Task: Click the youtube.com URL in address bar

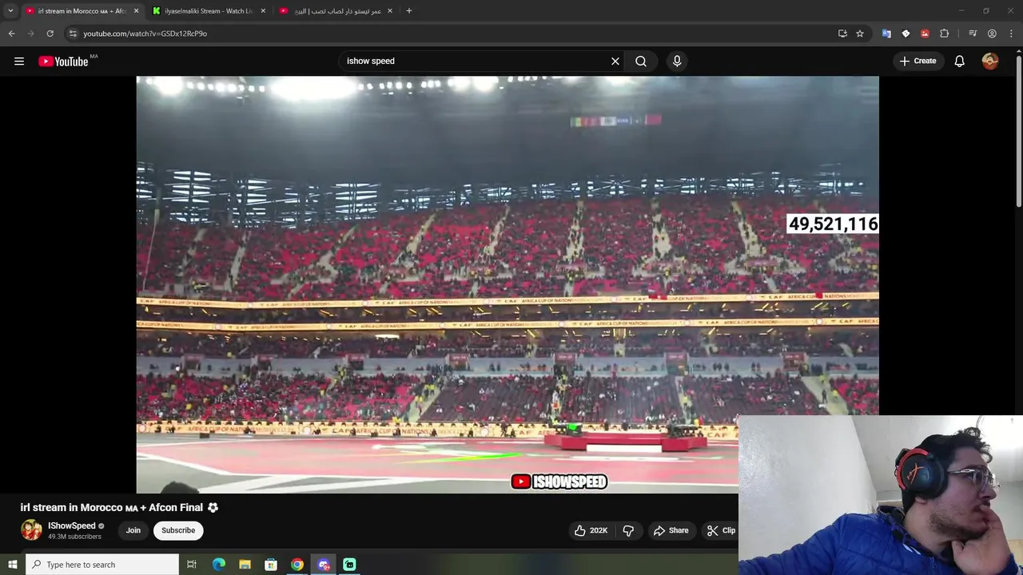Action: coord(145,34)
